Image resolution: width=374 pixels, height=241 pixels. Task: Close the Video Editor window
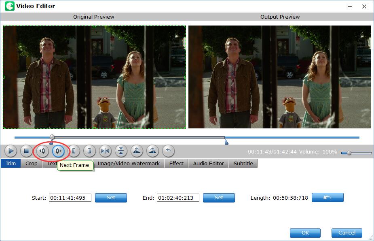364,6
